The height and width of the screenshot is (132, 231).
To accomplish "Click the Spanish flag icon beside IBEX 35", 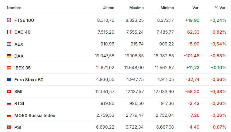I will coord(9,68).
